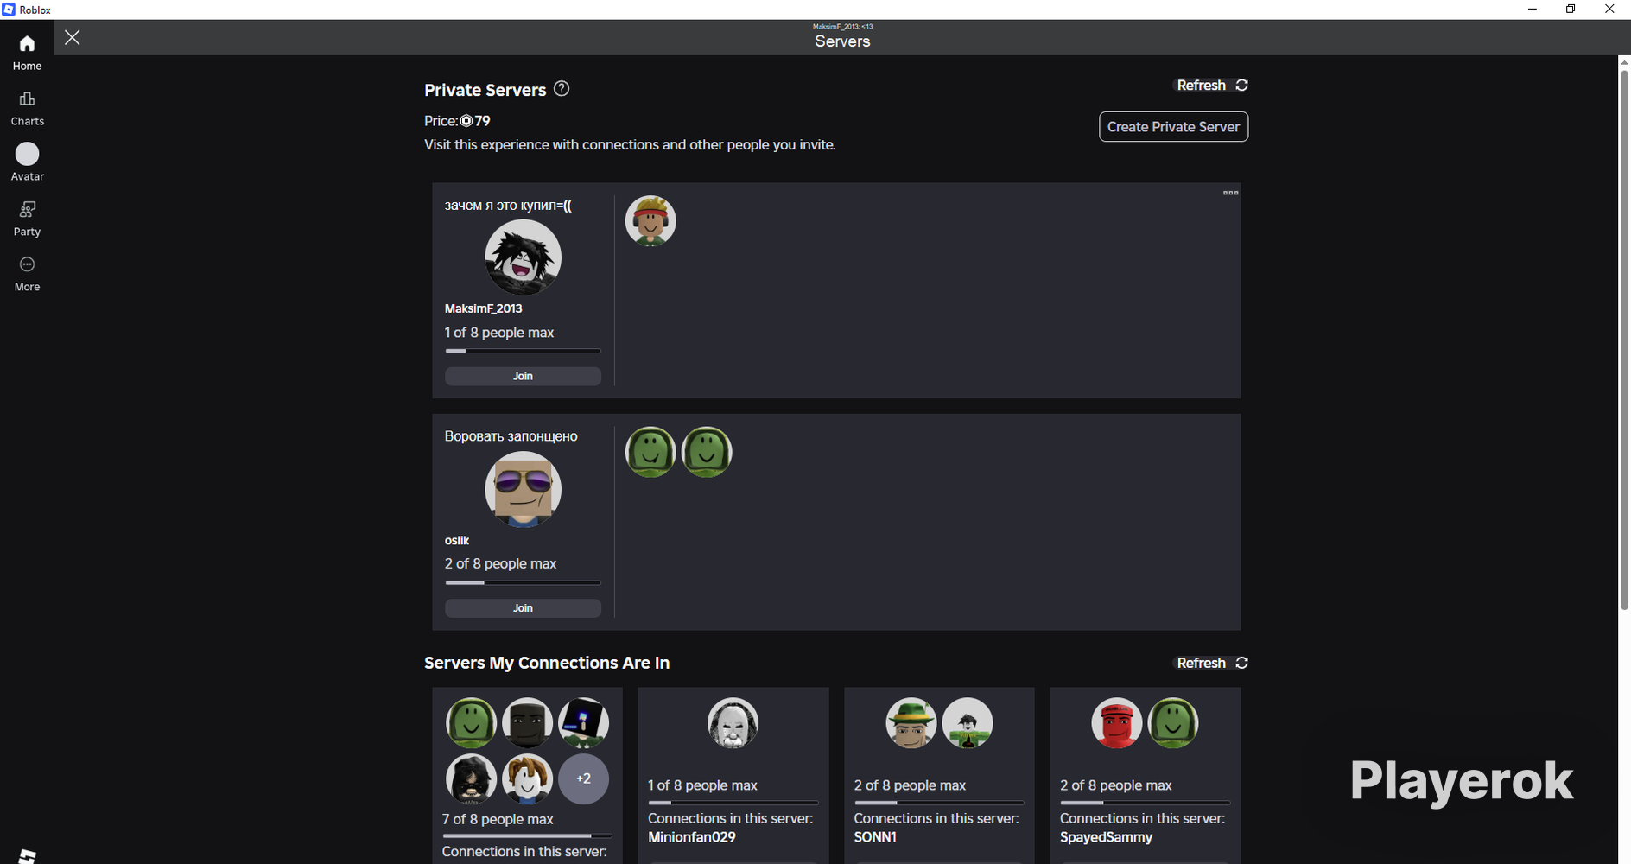Click the Robux price value 79

482,121
